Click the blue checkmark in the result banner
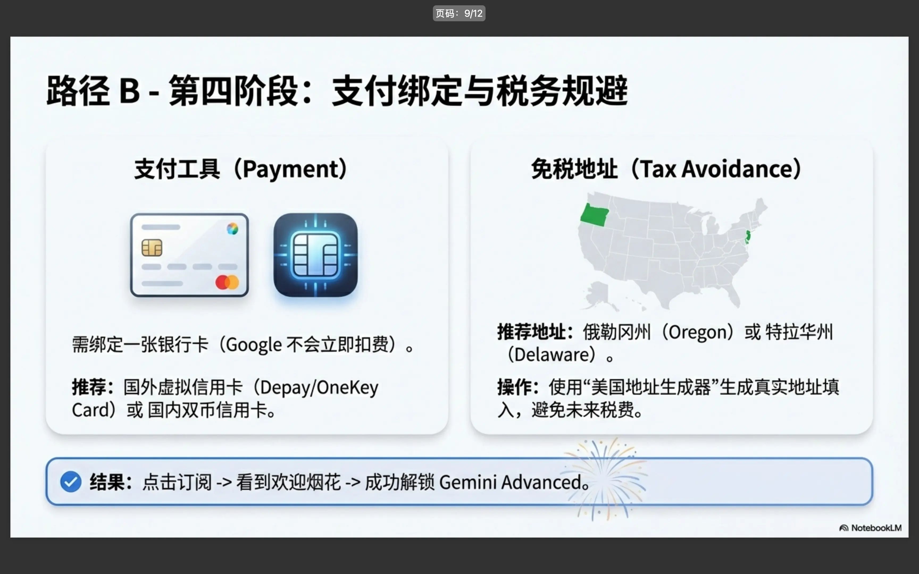 (x=71, y=481)
